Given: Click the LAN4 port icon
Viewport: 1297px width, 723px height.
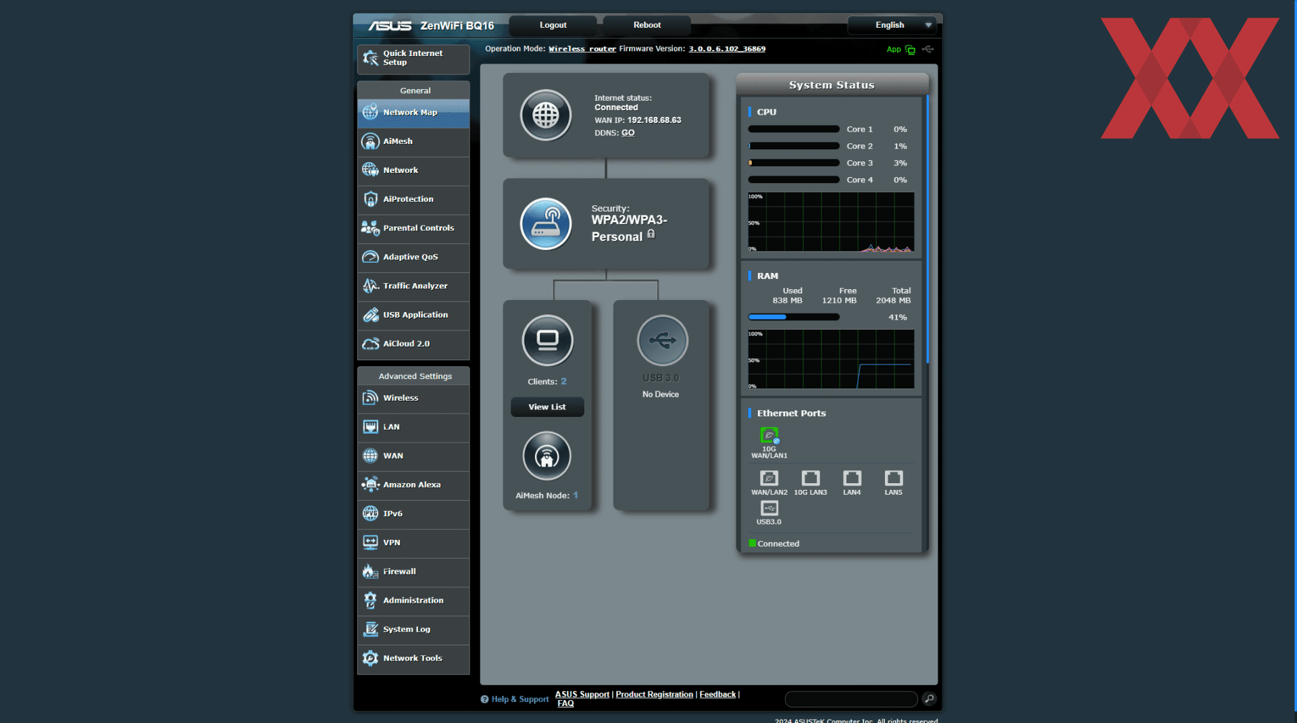Looking at the screenshot, I should click(x=852, y=478).
